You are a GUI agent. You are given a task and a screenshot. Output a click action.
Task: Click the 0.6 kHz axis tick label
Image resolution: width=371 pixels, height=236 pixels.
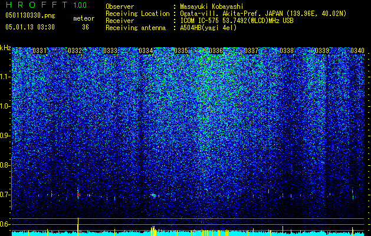coord(5,224)
